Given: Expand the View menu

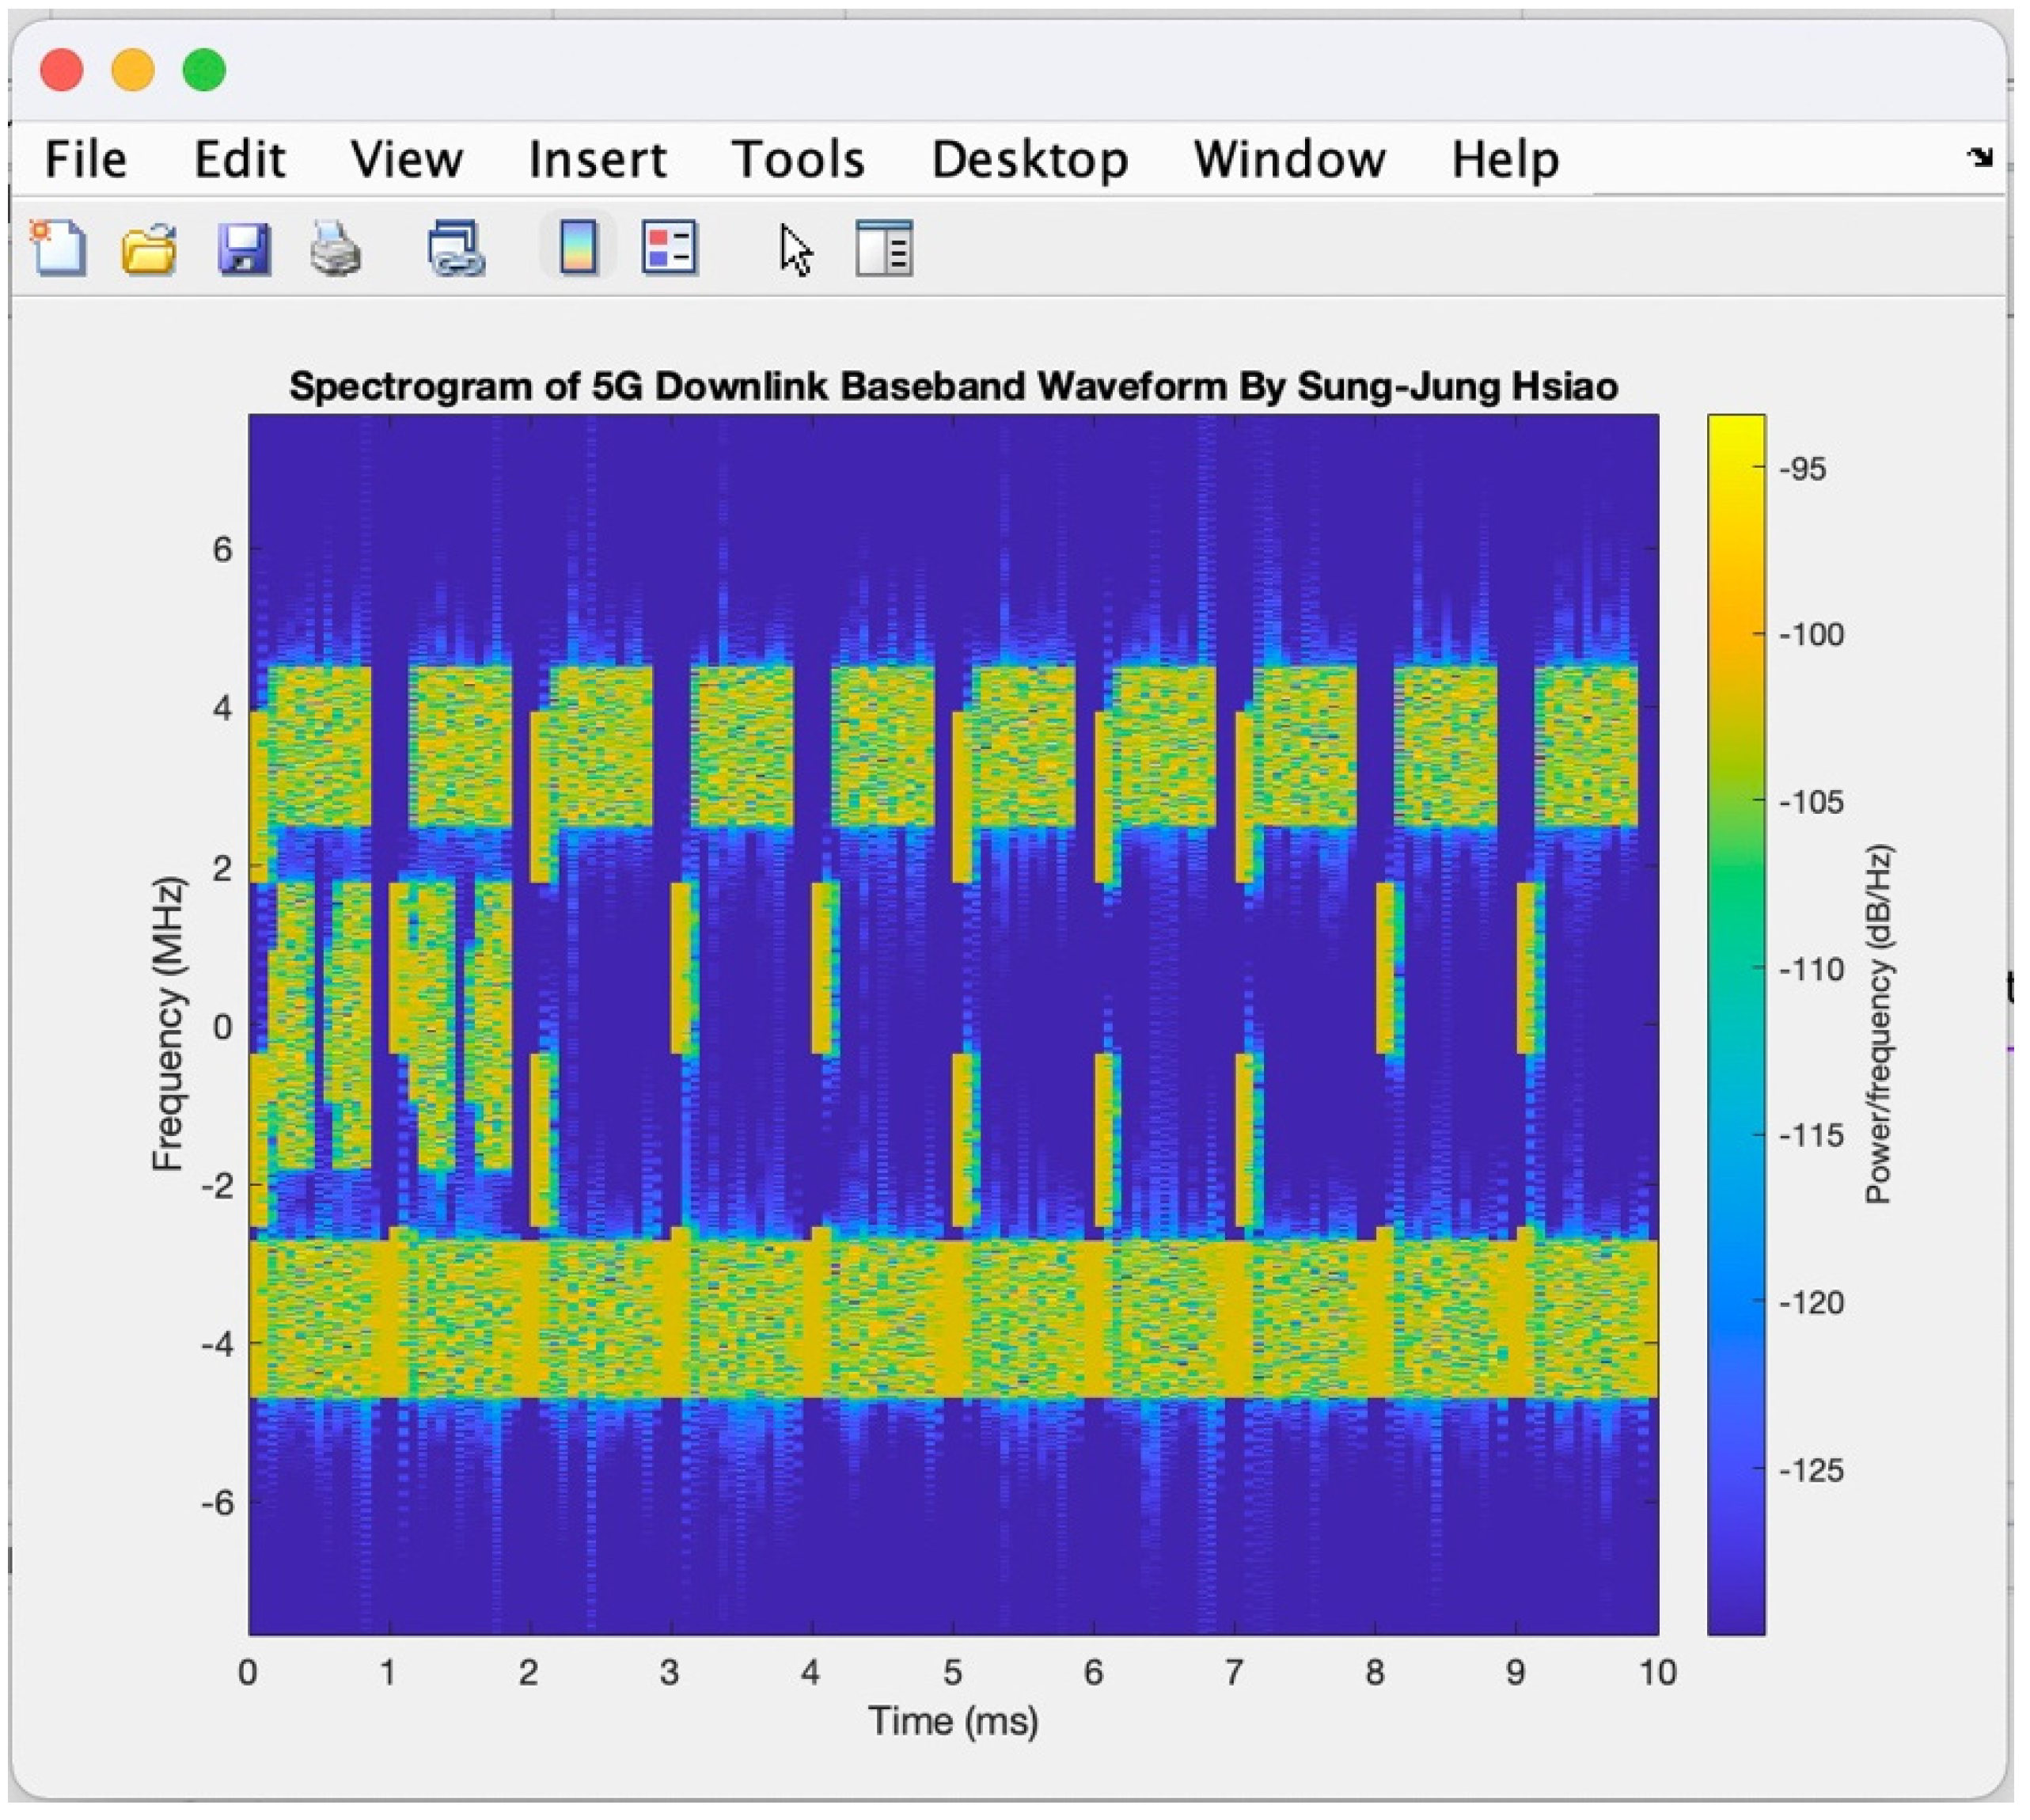Looking at the screenshot, I should pos(407,160).
